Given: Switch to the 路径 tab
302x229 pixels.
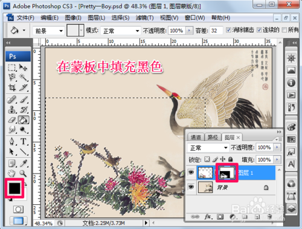Looking at the screenshot, I should (x=213, y=137).
